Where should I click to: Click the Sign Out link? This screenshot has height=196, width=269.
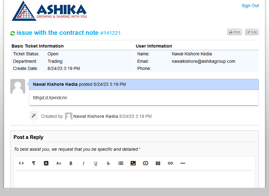tap(250, 6)
